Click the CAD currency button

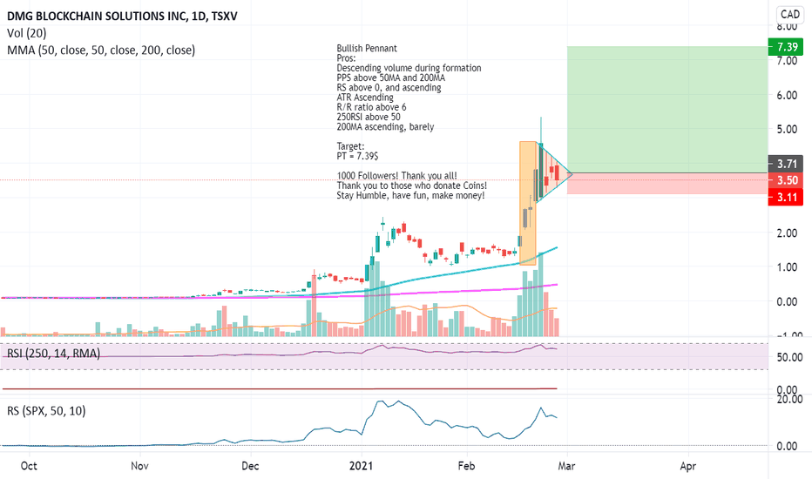pos(790,15)
